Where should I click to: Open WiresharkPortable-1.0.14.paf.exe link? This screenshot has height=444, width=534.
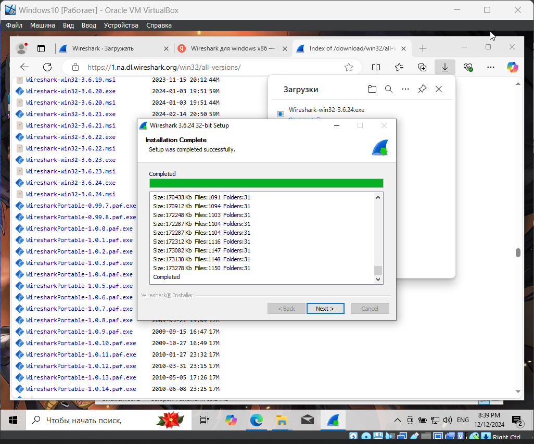tap(81, 389)
